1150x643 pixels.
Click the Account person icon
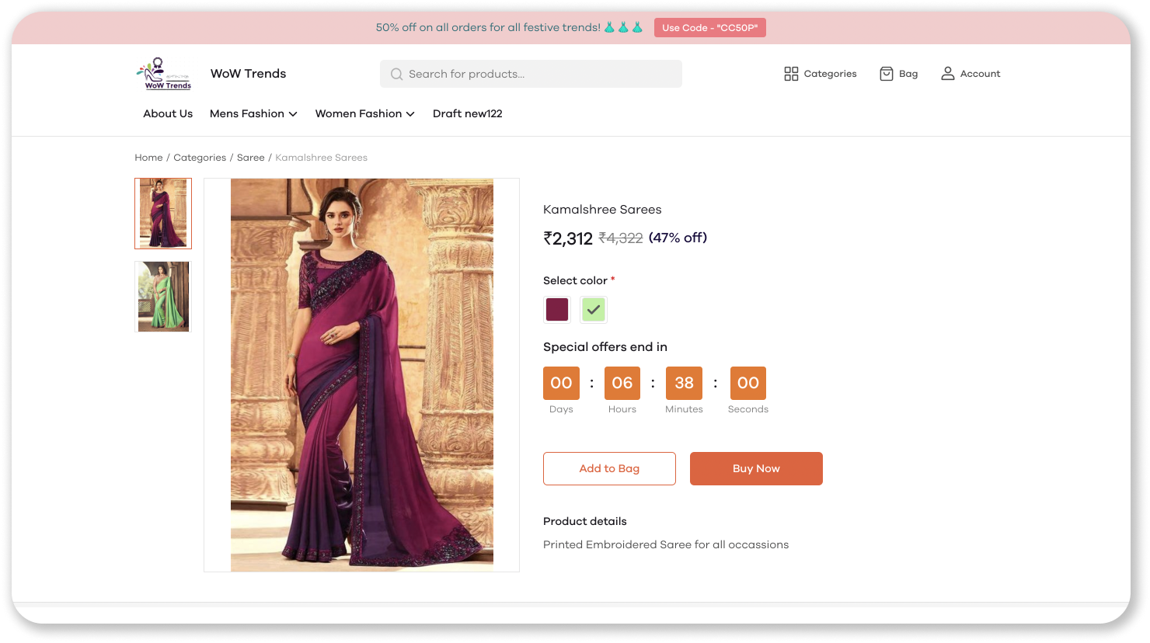click(x=947, y=73)
